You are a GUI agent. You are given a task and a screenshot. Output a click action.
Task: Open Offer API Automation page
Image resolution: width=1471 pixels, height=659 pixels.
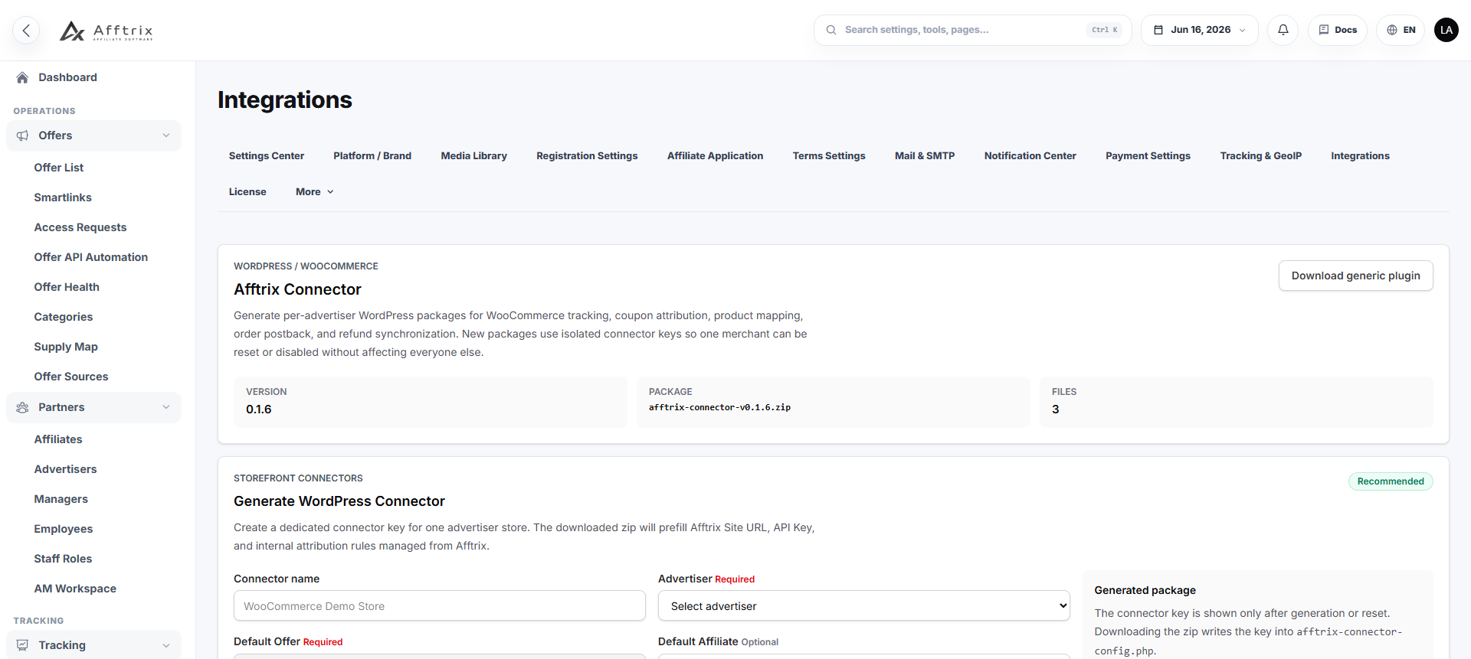click(91, 257)
